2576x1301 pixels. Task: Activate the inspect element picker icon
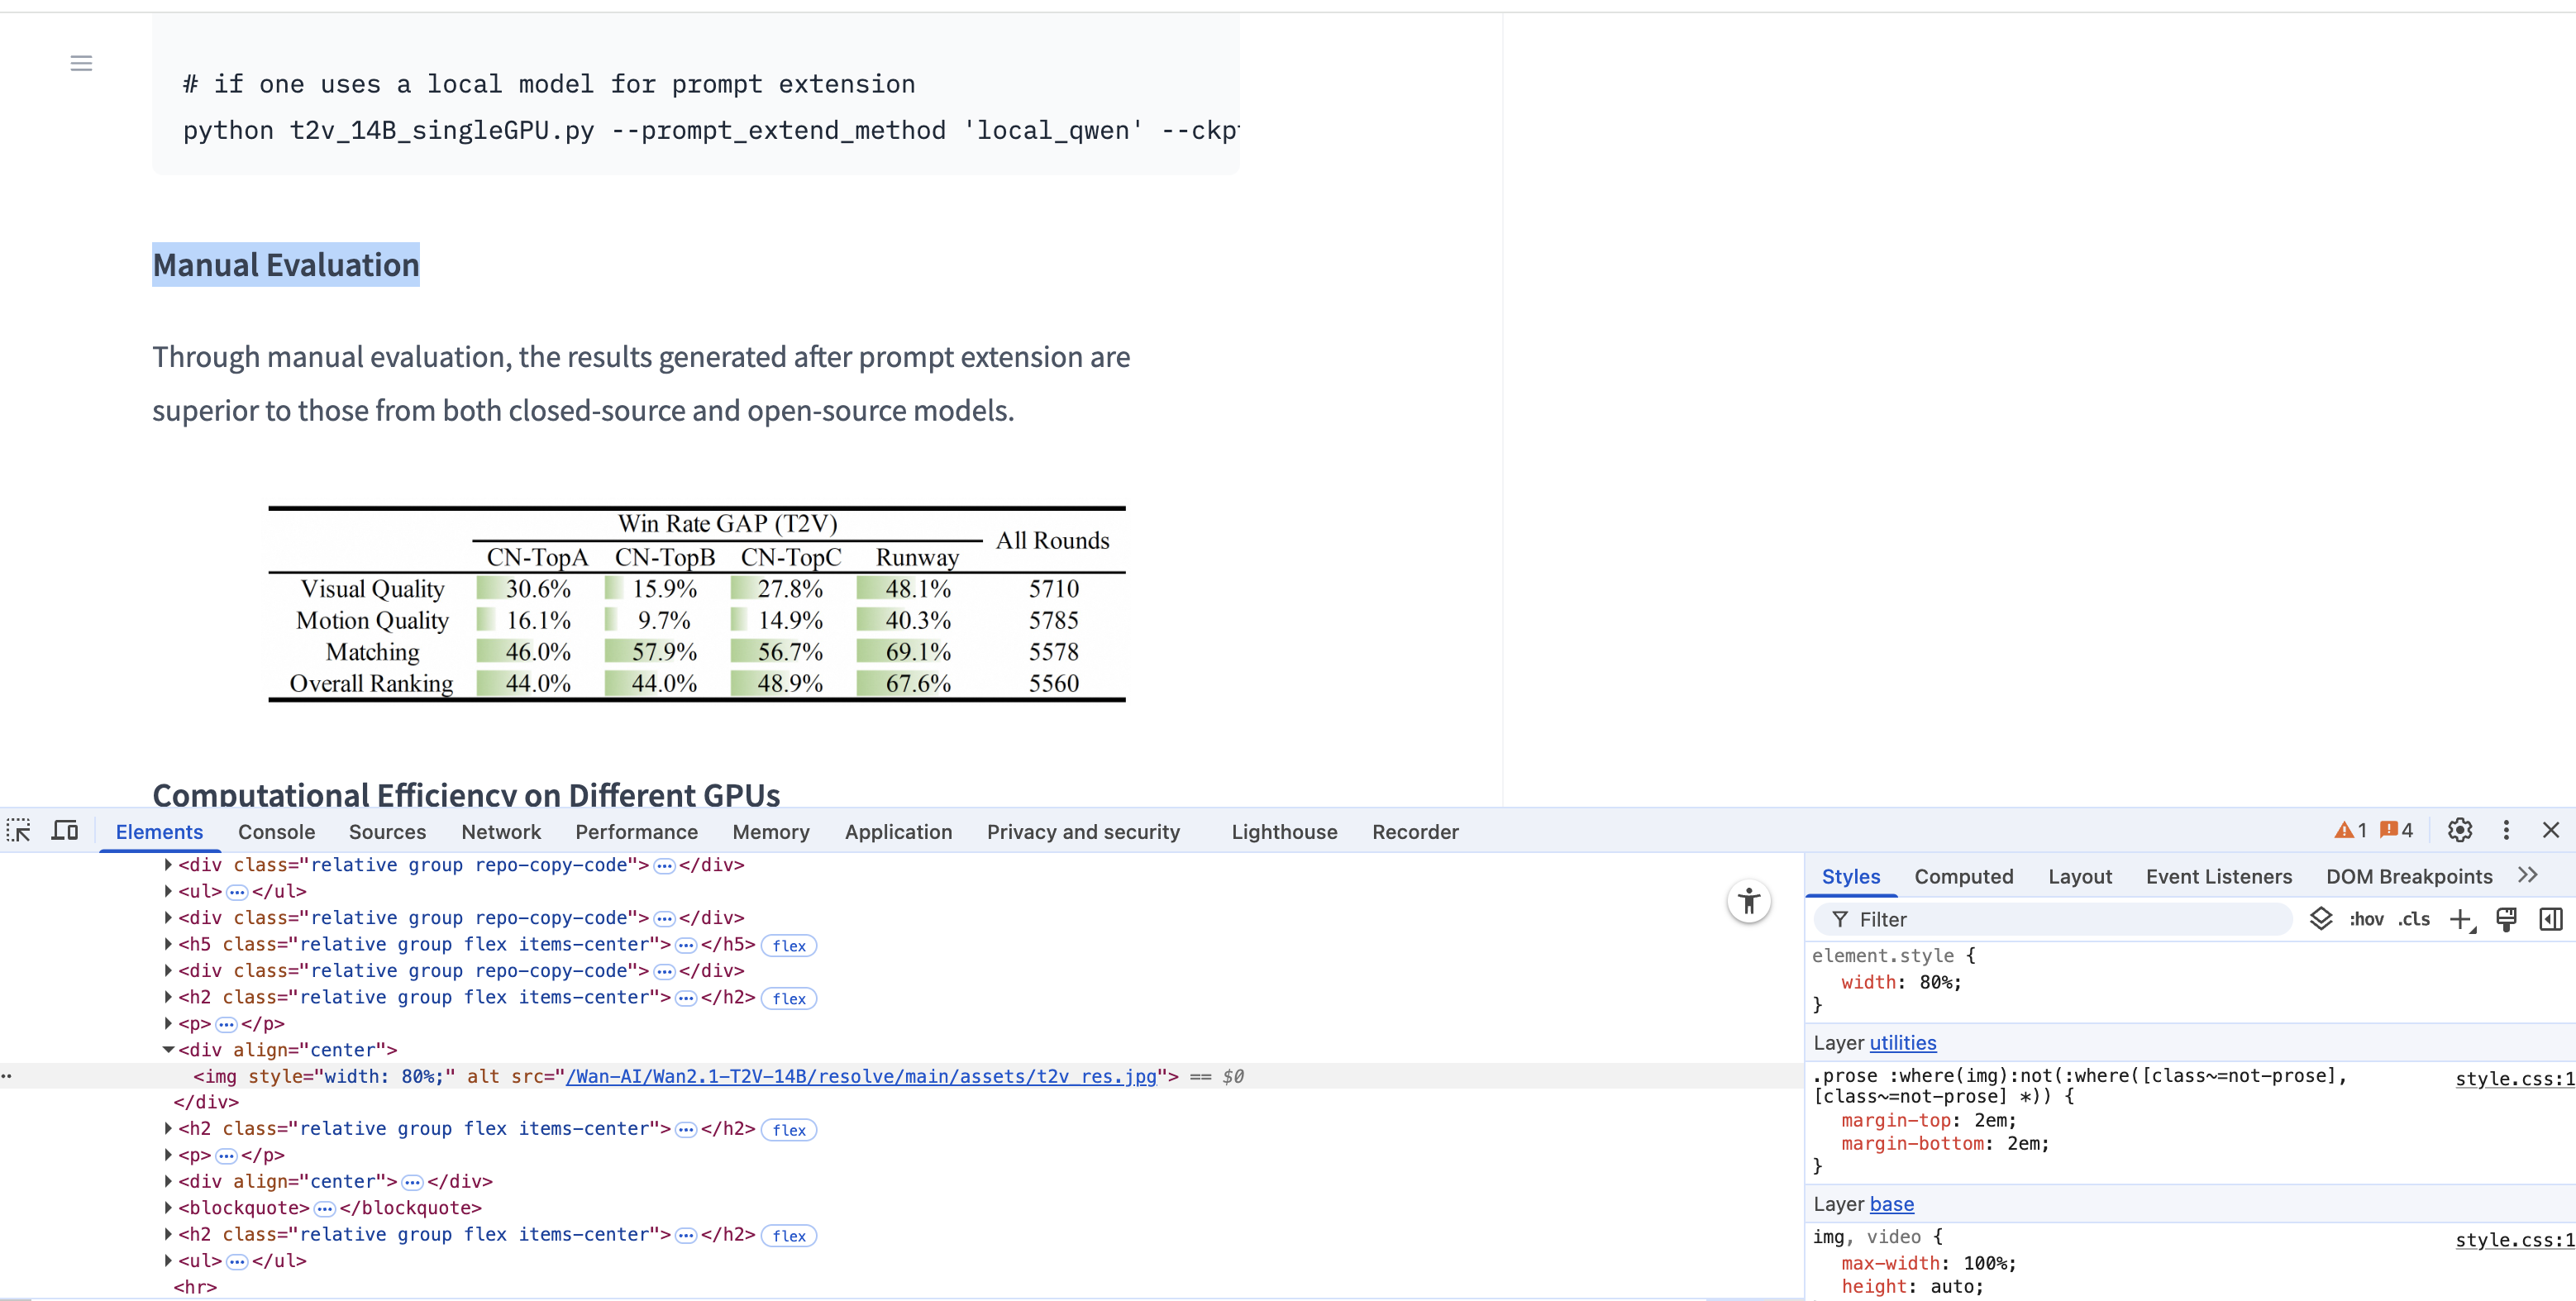click(19, 830)
